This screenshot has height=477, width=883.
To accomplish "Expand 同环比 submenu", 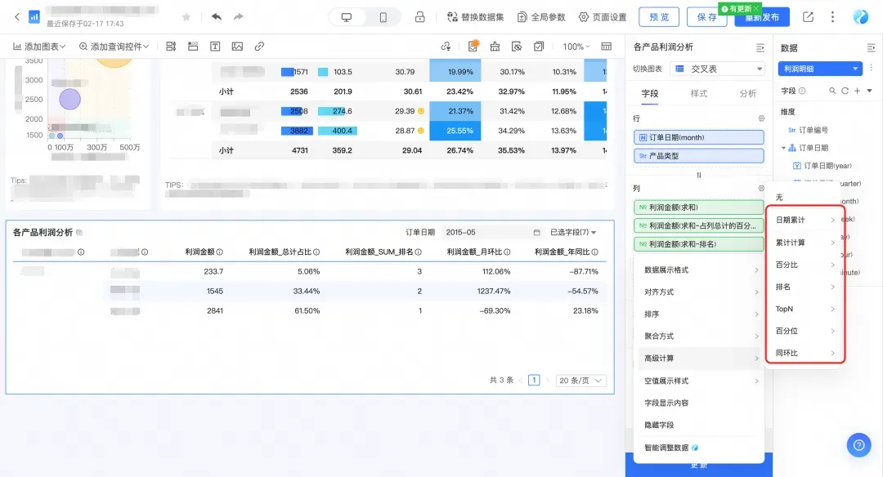I will 805,353.
